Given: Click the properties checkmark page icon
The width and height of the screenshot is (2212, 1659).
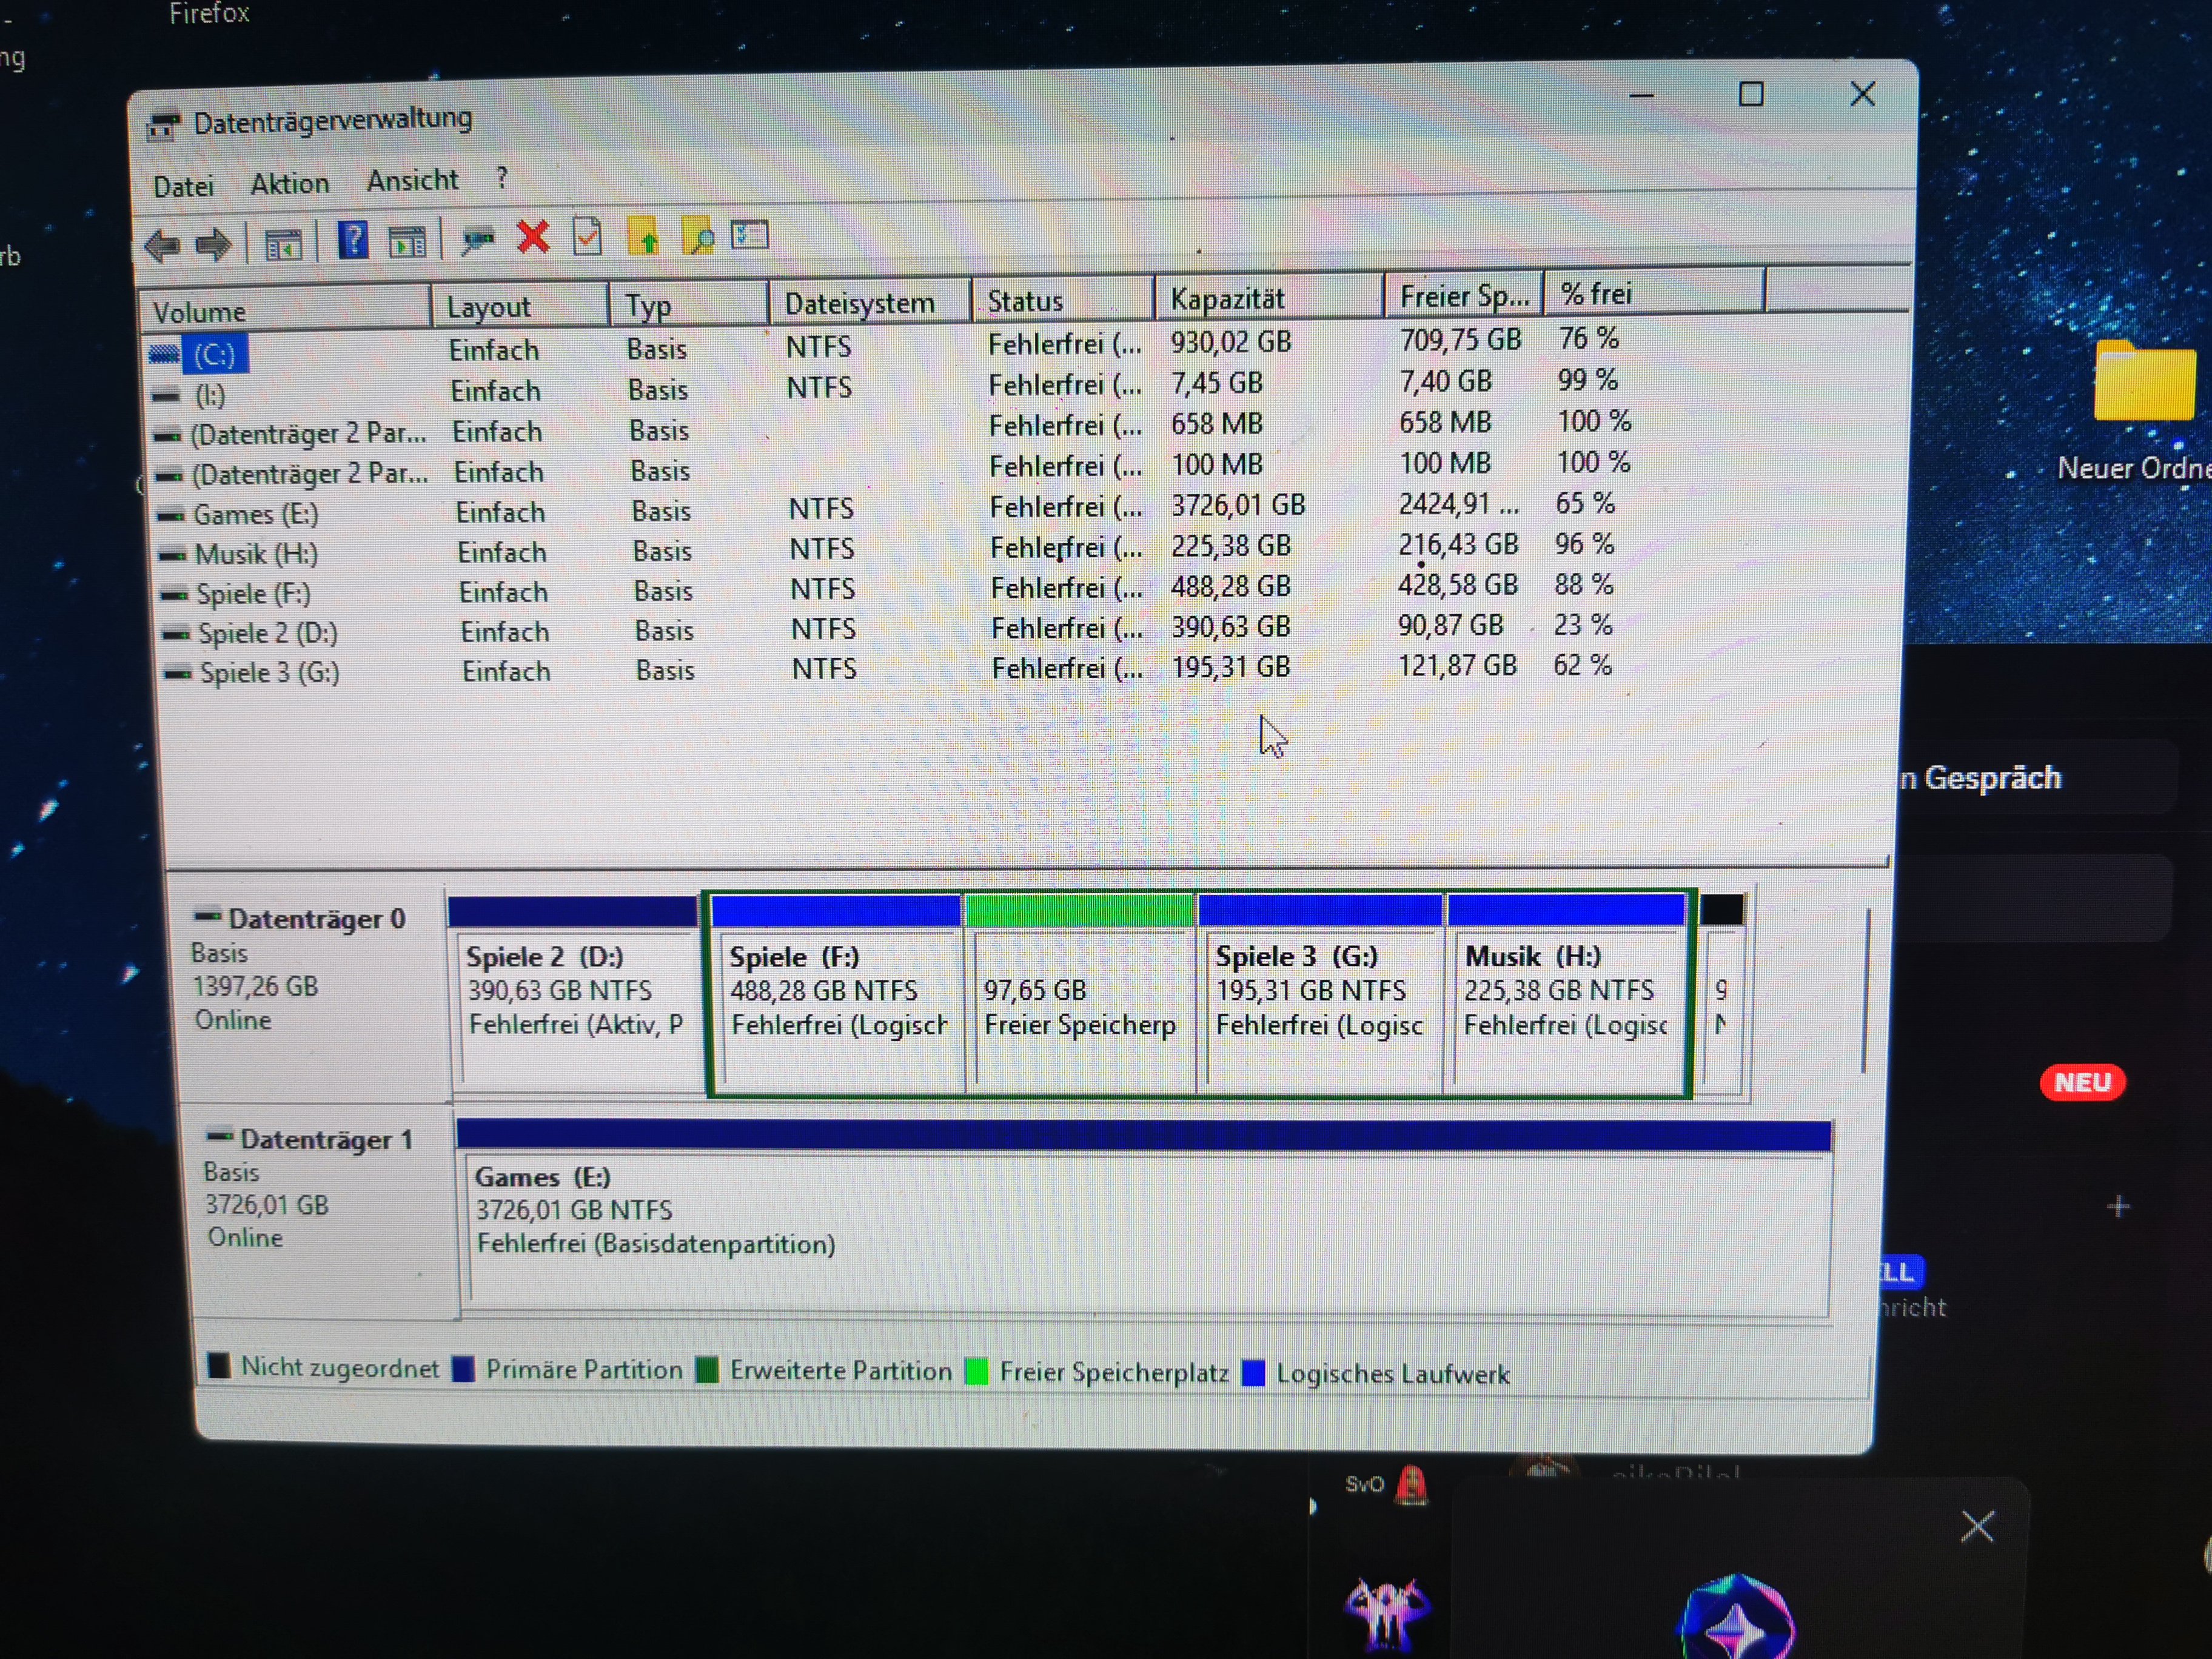Looking at the screenshot, I should coord(587,237).
